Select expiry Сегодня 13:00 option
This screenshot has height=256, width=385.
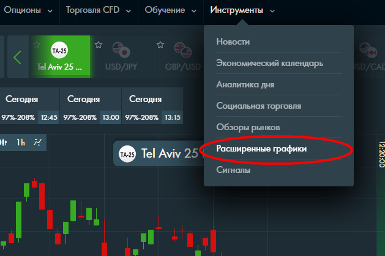pos(91,106)
